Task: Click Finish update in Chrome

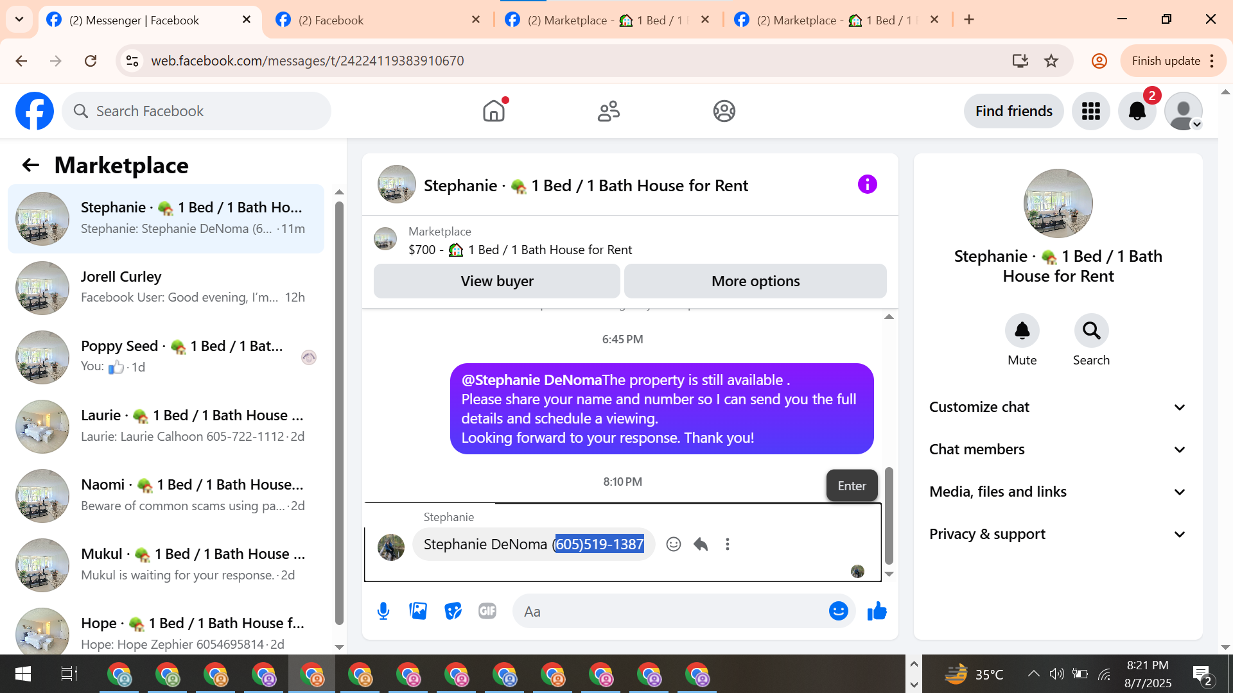Action: click(x=1166, y=61)
